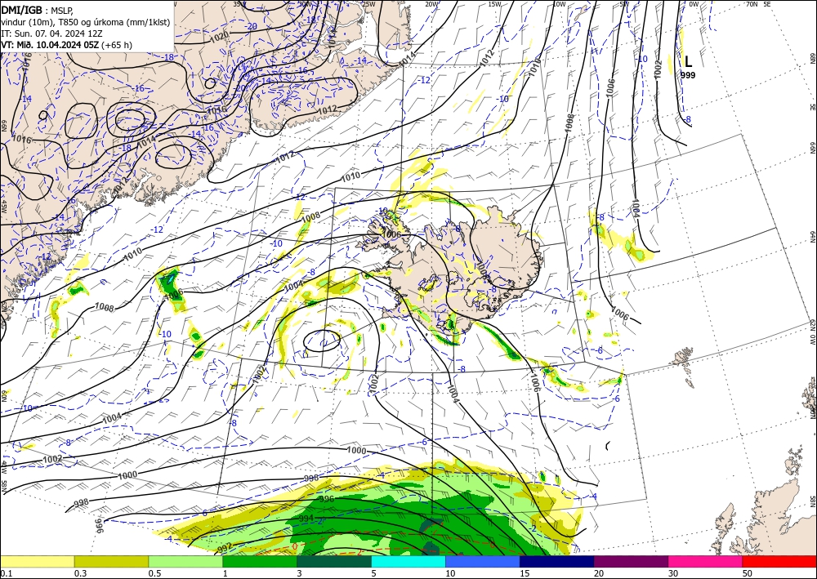The image size is (817, 579).
Task: Click the "VT: Mið. 10.04.2024 05Z (+65 h)" line
Action: coord(67,45)
